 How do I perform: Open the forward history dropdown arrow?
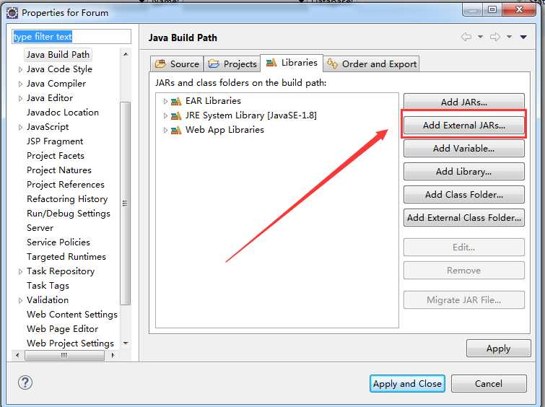point(509,37)
